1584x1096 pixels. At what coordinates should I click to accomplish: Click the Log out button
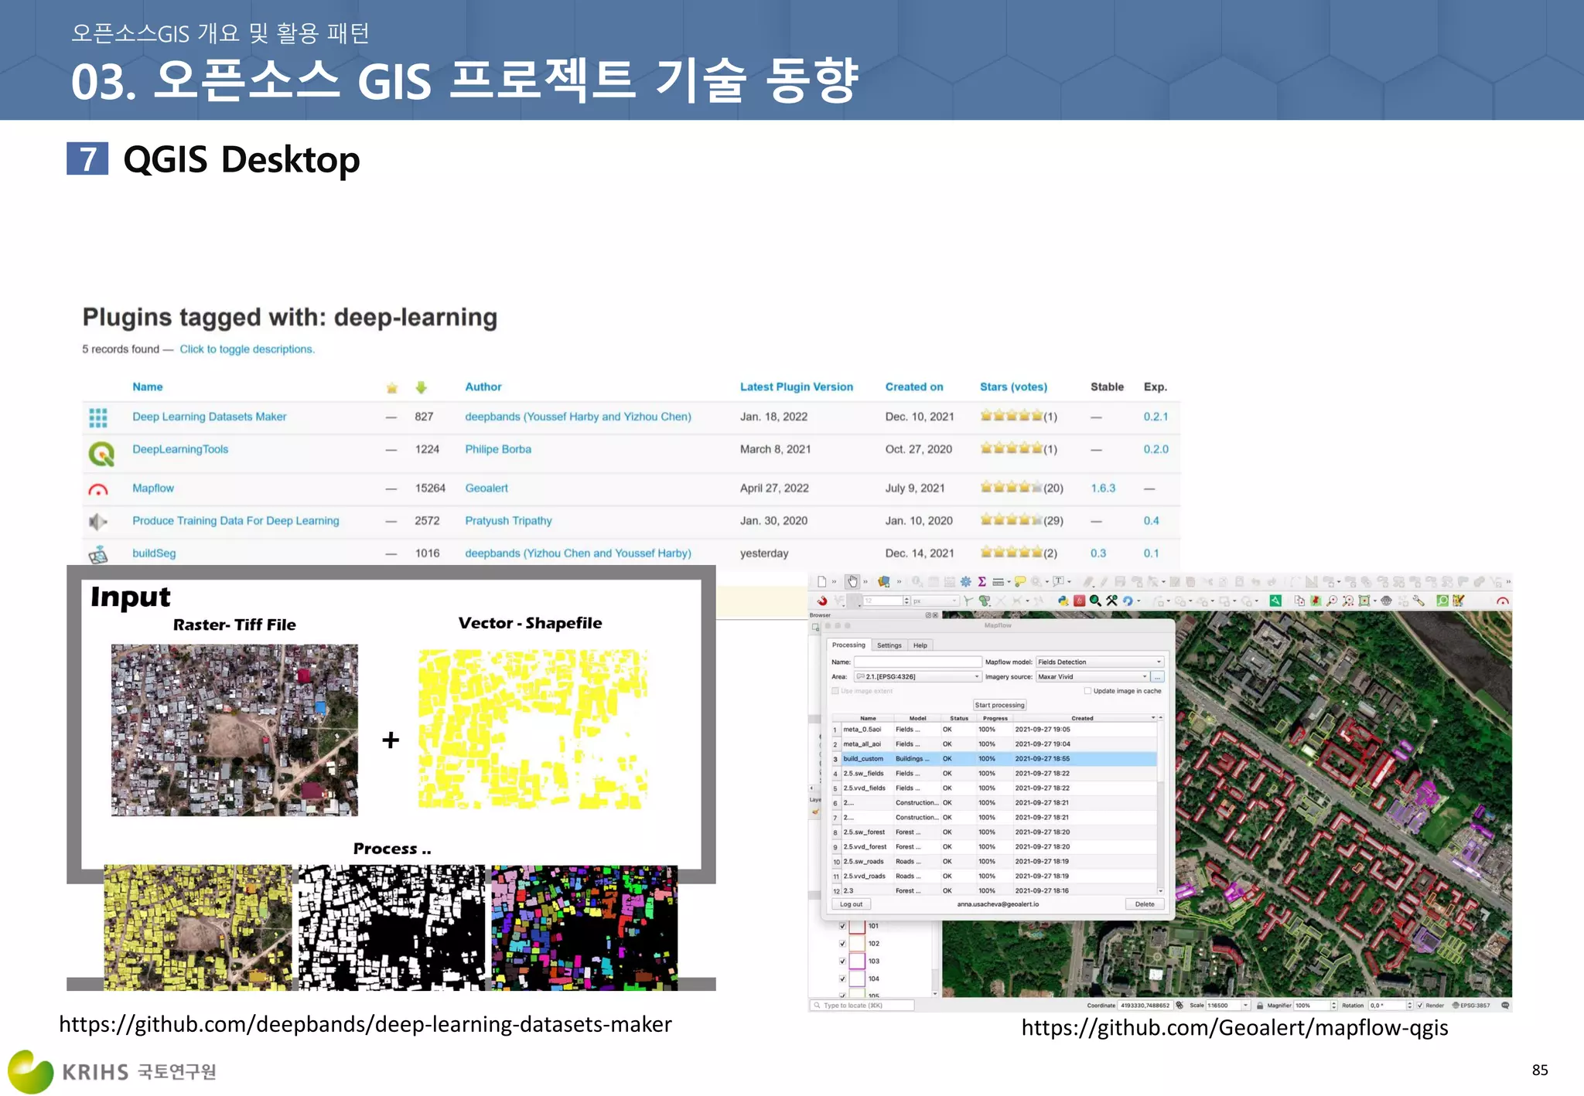[x=852, y=904]
